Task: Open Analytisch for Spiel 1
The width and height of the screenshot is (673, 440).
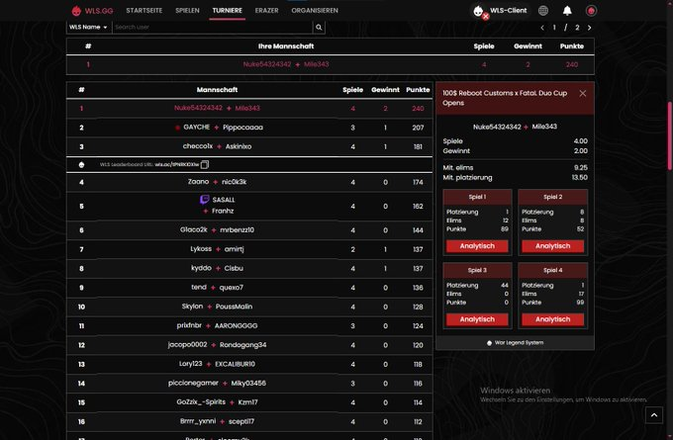Action: (477, 246)
